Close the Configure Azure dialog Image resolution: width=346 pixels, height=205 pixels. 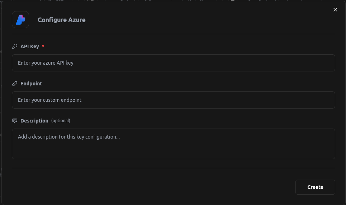point(335,10)
